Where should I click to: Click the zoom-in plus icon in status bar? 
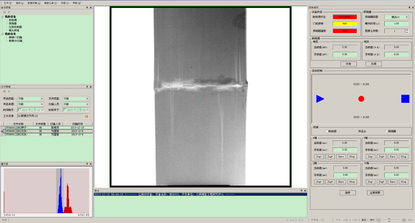[404, 220]
